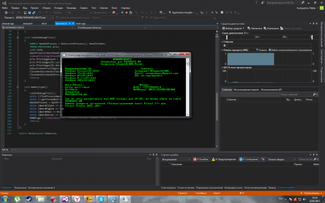This screenshot has width=325, height=203.
Task: Click the Visual Studio taskbar icon
Action: click(65, 199)
